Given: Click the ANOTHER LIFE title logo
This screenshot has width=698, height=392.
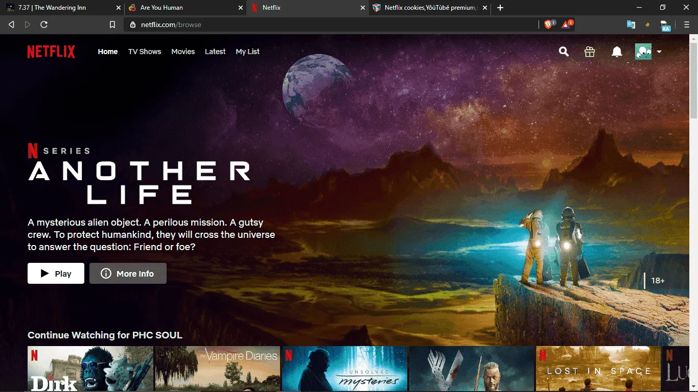Looking at the screenshot, I should pos(139,183).
